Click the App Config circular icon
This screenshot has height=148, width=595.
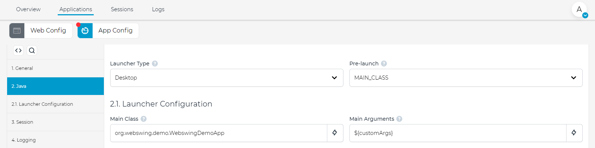85,31
